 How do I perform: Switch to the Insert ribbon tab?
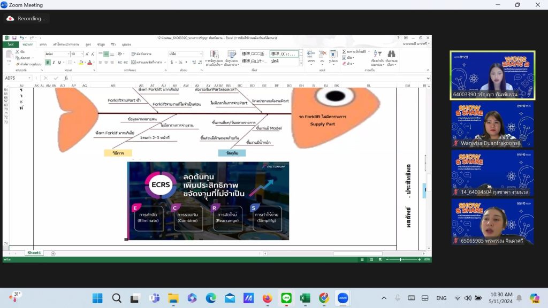click(43, 44)
